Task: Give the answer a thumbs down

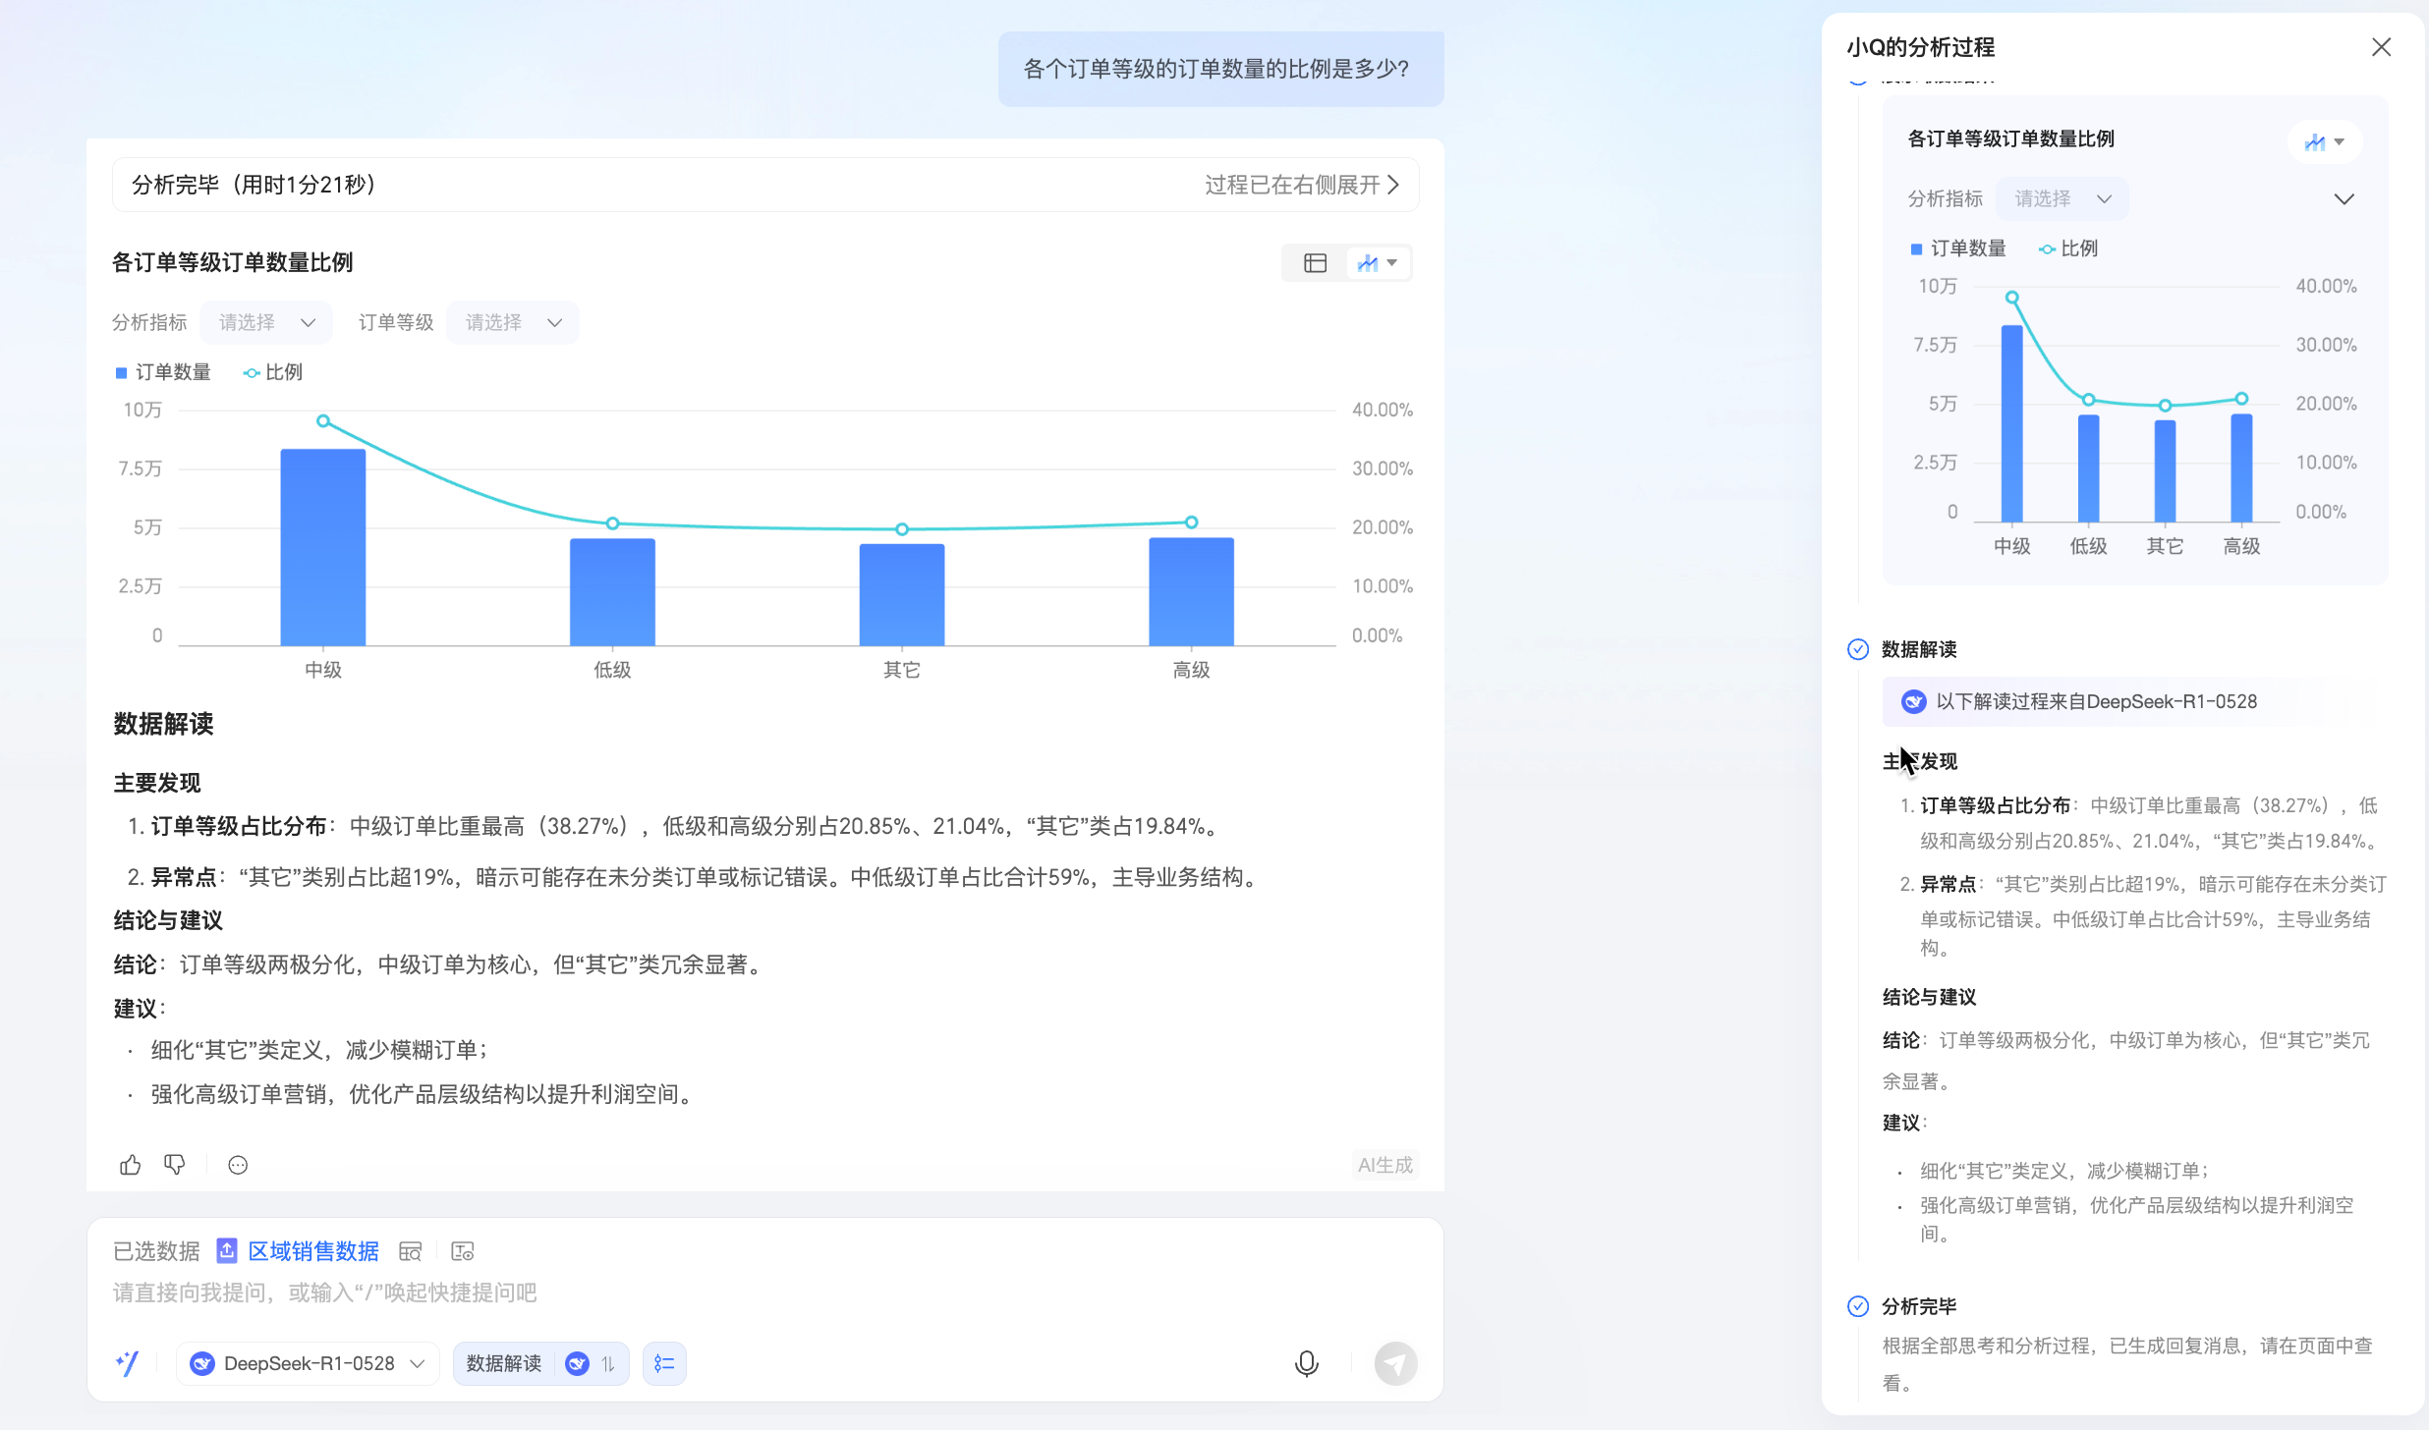Action: click(x=175, y=1165)
